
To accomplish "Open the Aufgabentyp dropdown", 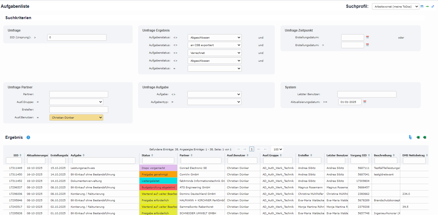I will point(214,102).
